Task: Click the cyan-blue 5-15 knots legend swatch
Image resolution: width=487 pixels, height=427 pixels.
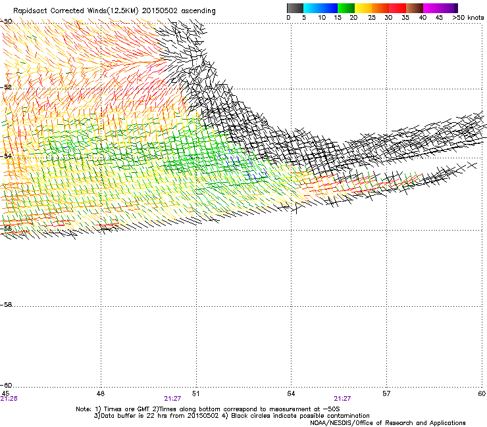Action: (x=320, y=8)
